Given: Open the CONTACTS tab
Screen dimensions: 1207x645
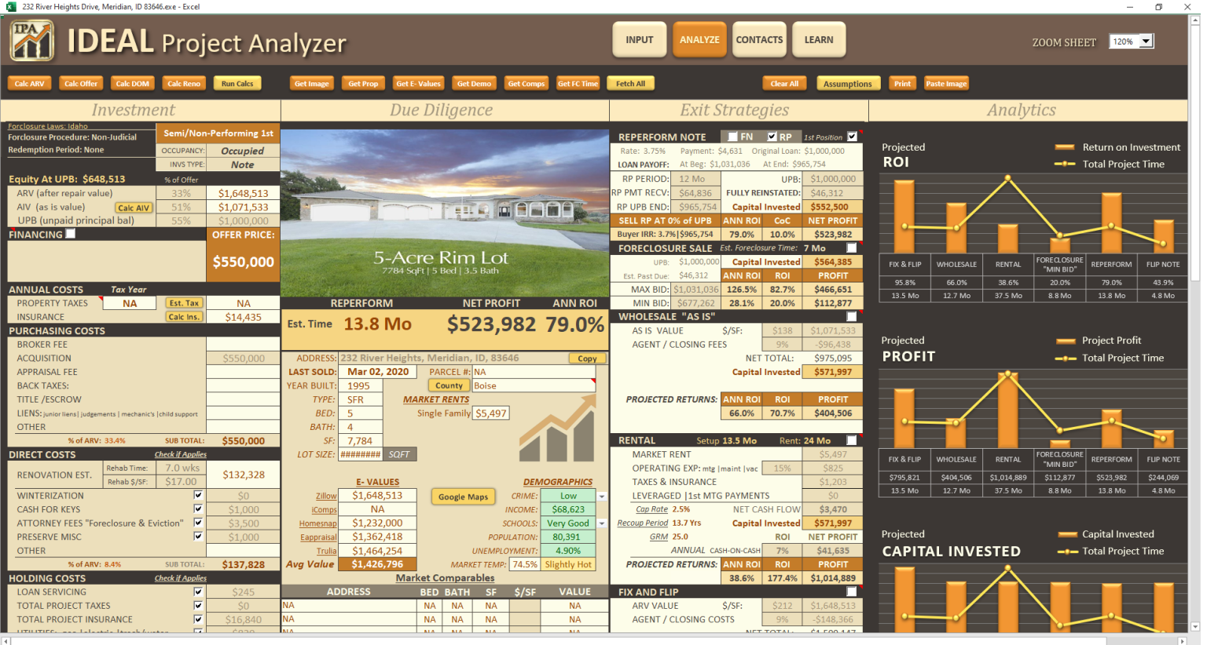Looking at the screenshot, I should [x=759, y=40].
